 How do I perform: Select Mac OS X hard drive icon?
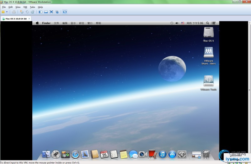point(209,34)
